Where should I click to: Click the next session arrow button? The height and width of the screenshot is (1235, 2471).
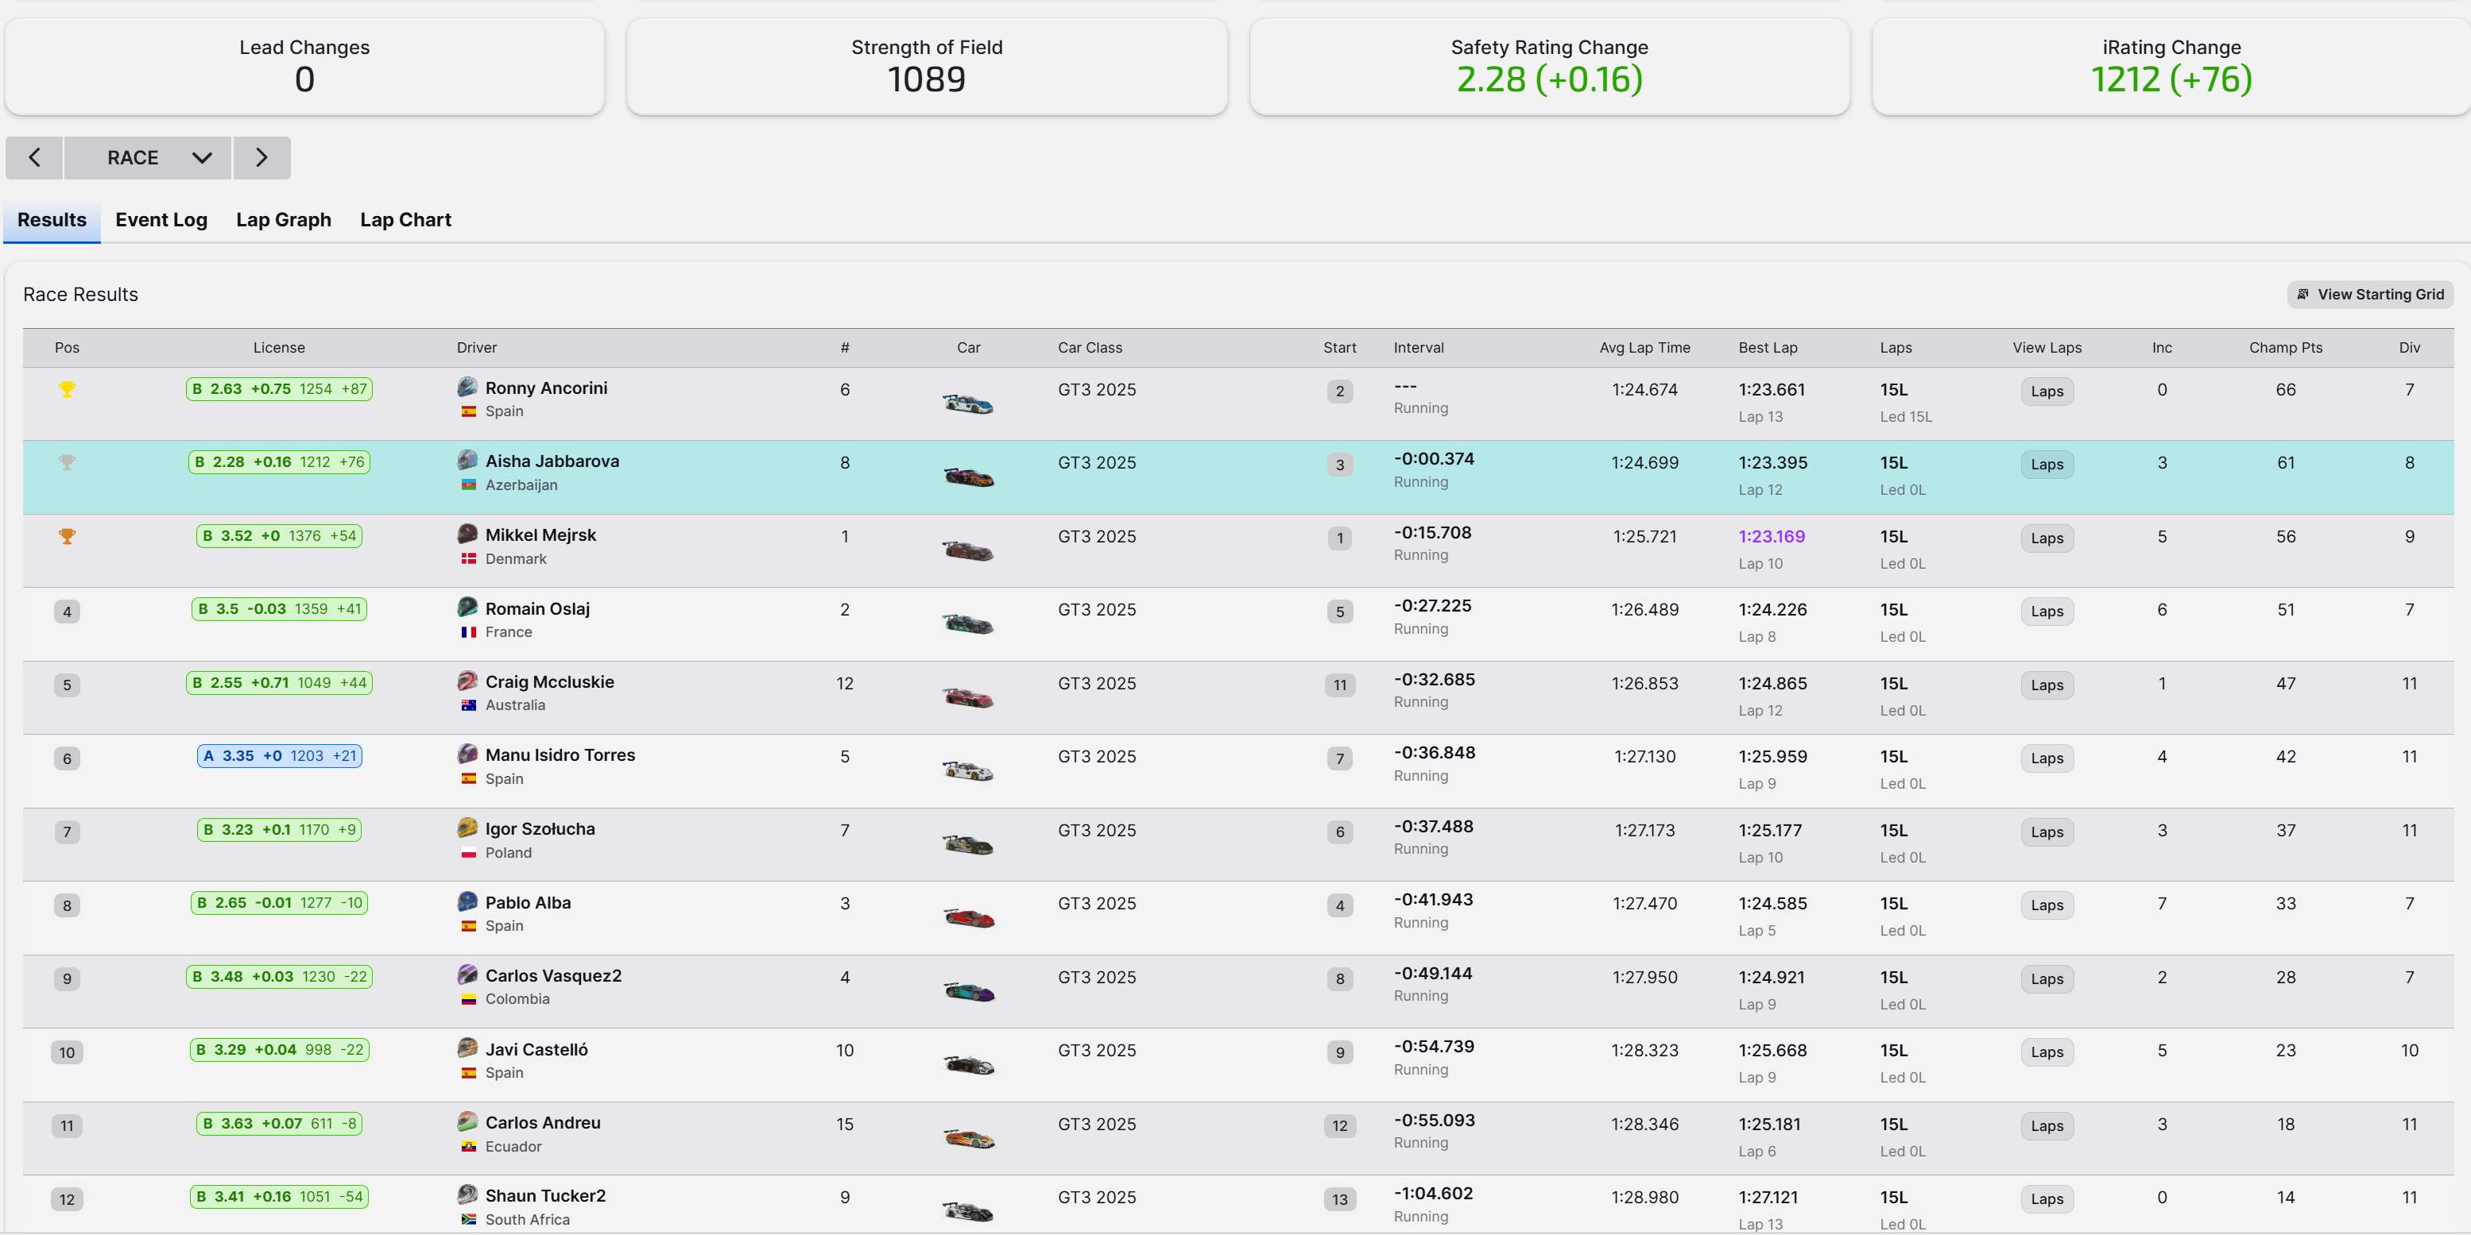261,157
